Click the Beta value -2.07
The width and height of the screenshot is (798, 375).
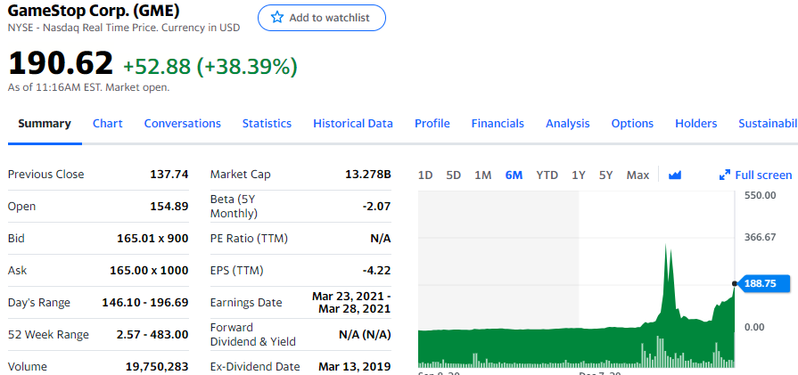click(x=377, y=207)
